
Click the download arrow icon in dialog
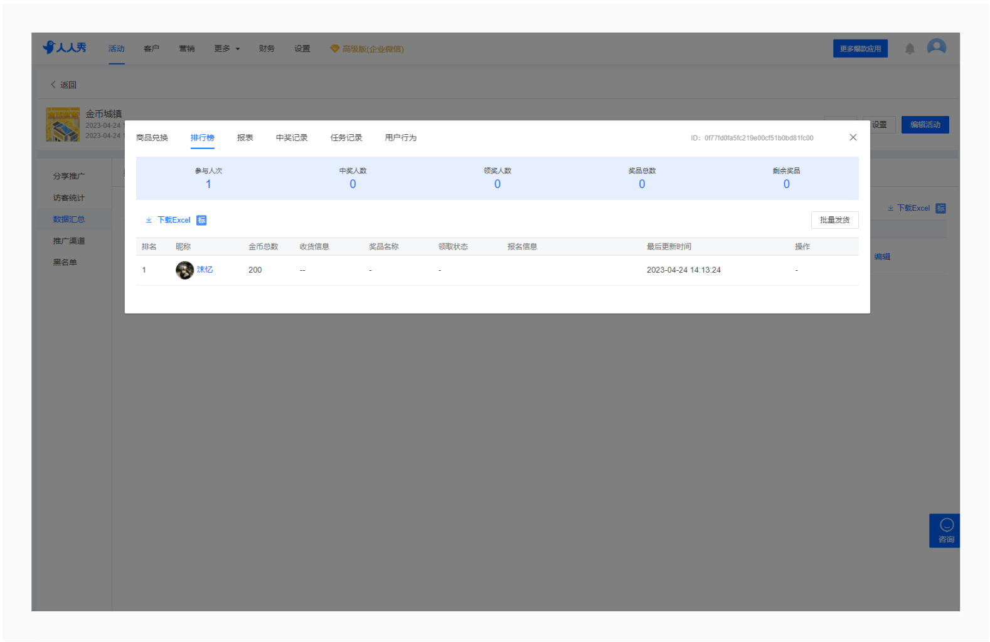click(149, 220)
